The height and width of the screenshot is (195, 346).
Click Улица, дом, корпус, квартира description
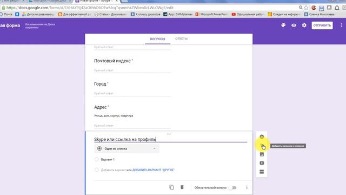[x=114, y=115]
